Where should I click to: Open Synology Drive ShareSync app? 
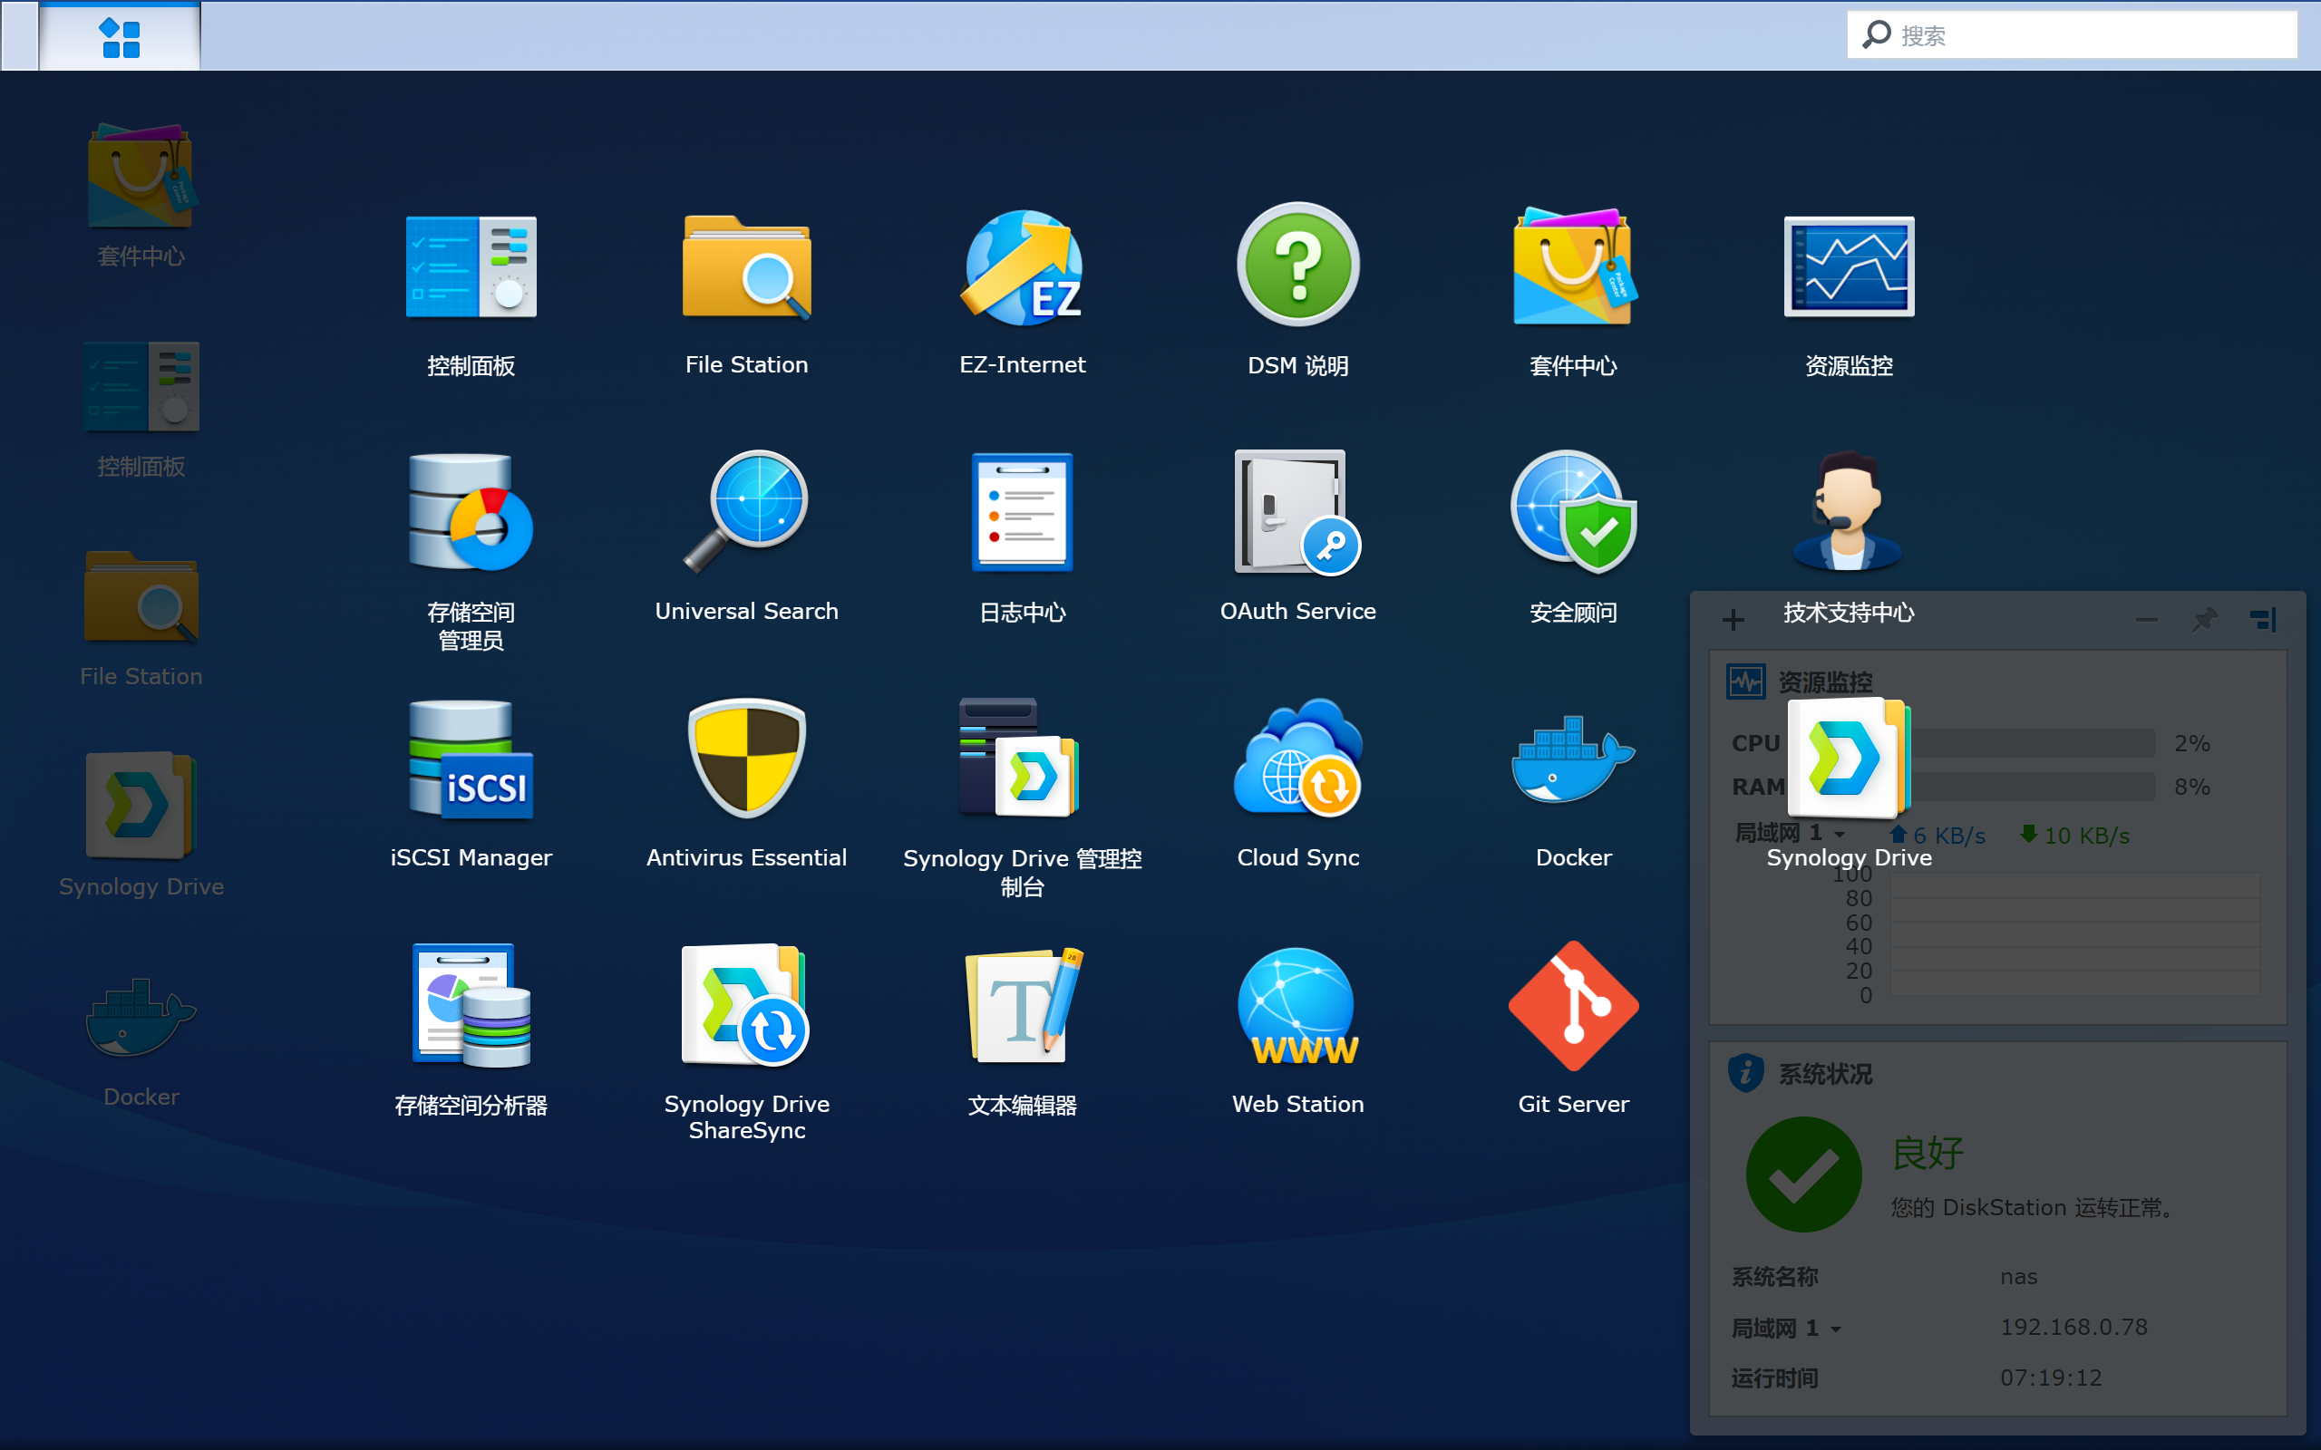(x=746, y=1005)
